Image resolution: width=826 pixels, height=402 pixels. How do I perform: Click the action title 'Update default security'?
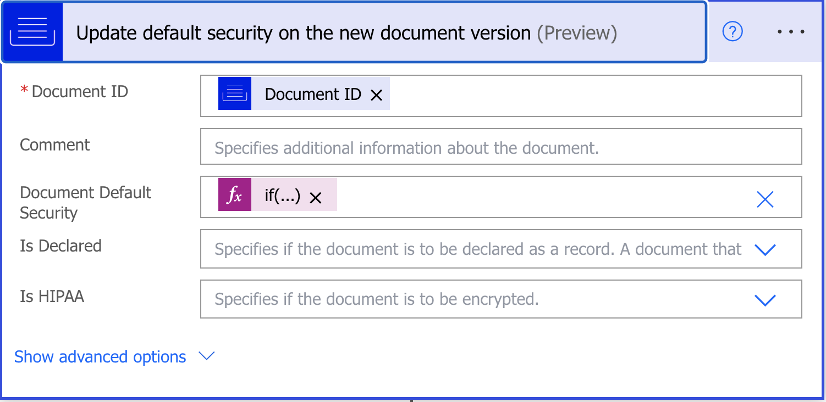tap(302, 33)
